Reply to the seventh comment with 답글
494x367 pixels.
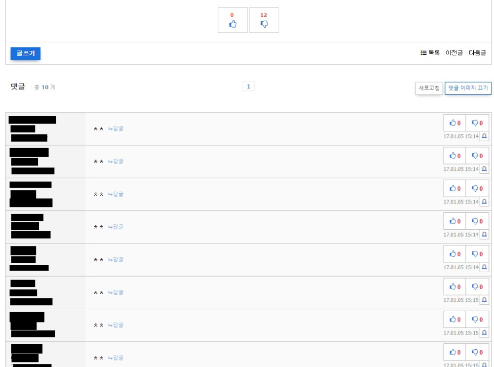coord(116,325)
